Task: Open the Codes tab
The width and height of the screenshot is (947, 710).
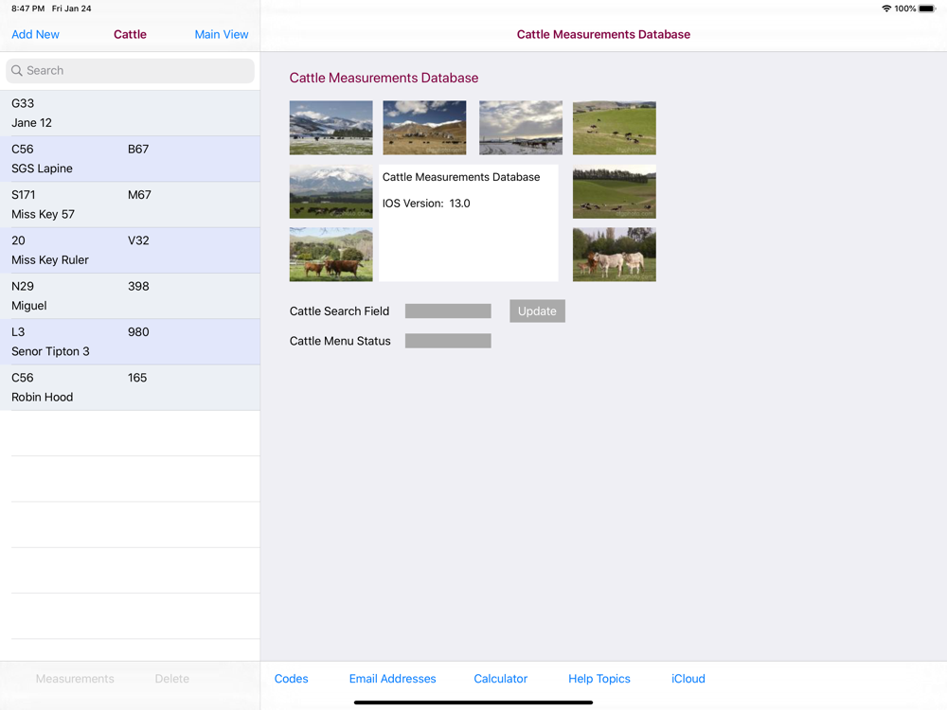Action: click(x=291, y=679)
